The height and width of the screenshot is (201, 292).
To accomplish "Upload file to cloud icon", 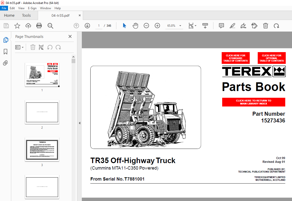I will [x=28, y=26].
